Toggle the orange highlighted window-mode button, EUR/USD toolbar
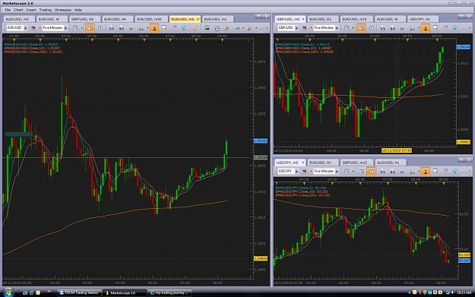475x297 pixels. 90,28
